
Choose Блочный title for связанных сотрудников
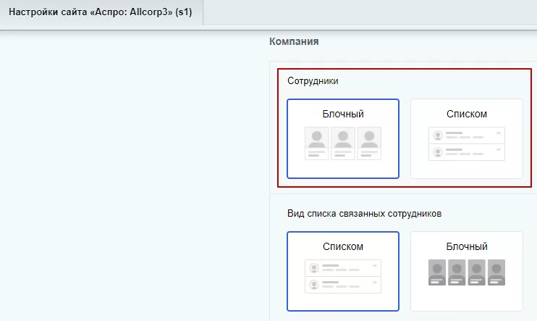[x=467, y=246]
